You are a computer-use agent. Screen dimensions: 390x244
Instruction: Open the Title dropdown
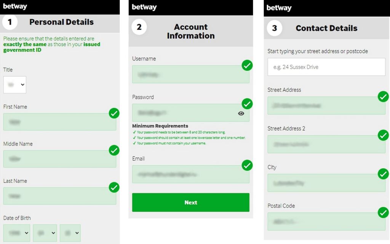14,85
